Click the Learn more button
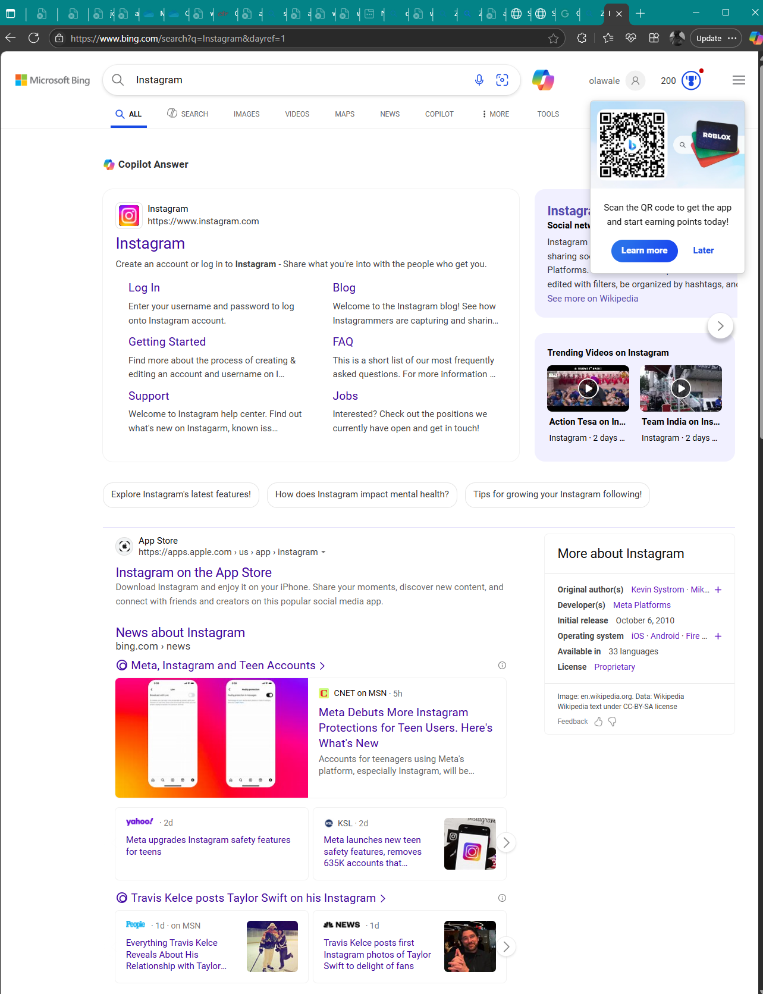The width and height of the screenshot is (763, 994). click(x=644, y=250)
